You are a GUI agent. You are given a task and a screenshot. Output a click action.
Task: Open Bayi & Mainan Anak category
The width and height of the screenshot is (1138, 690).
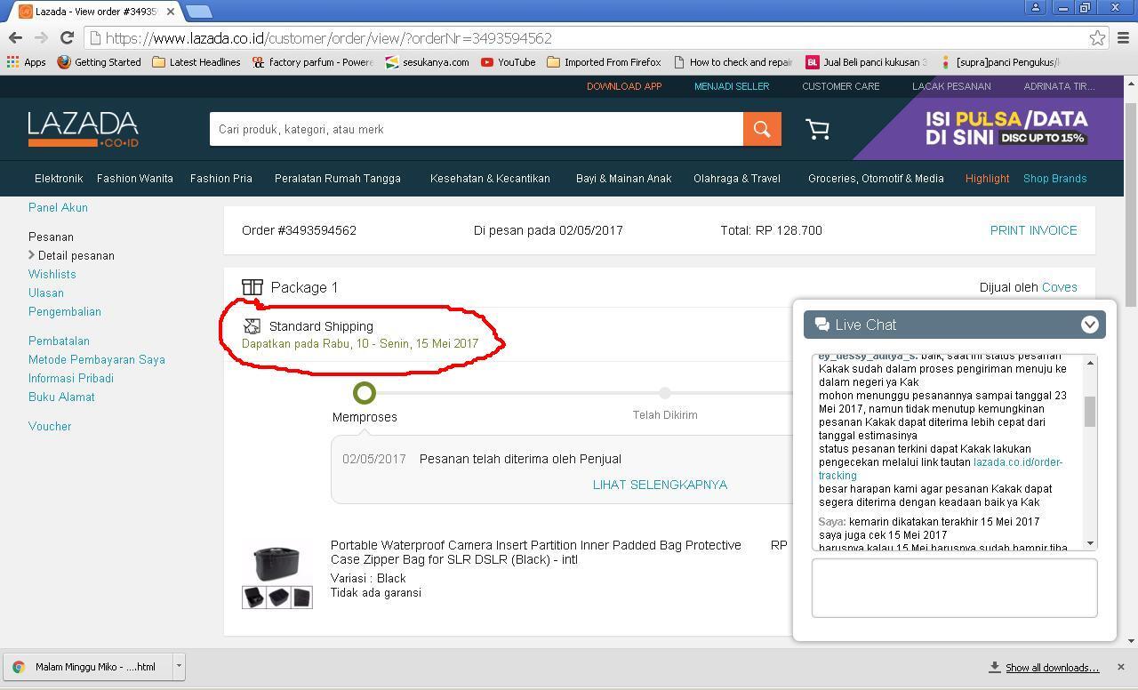(623, 179)
